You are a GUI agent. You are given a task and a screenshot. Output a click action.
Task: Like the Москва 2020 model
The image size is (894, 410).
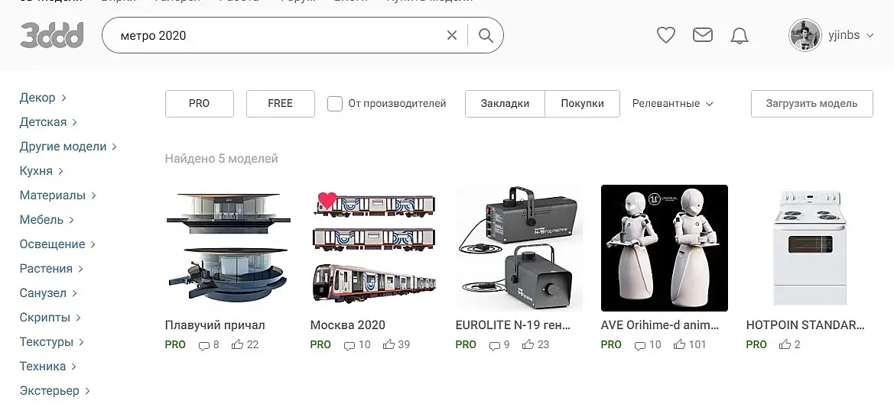click(388, 344)
